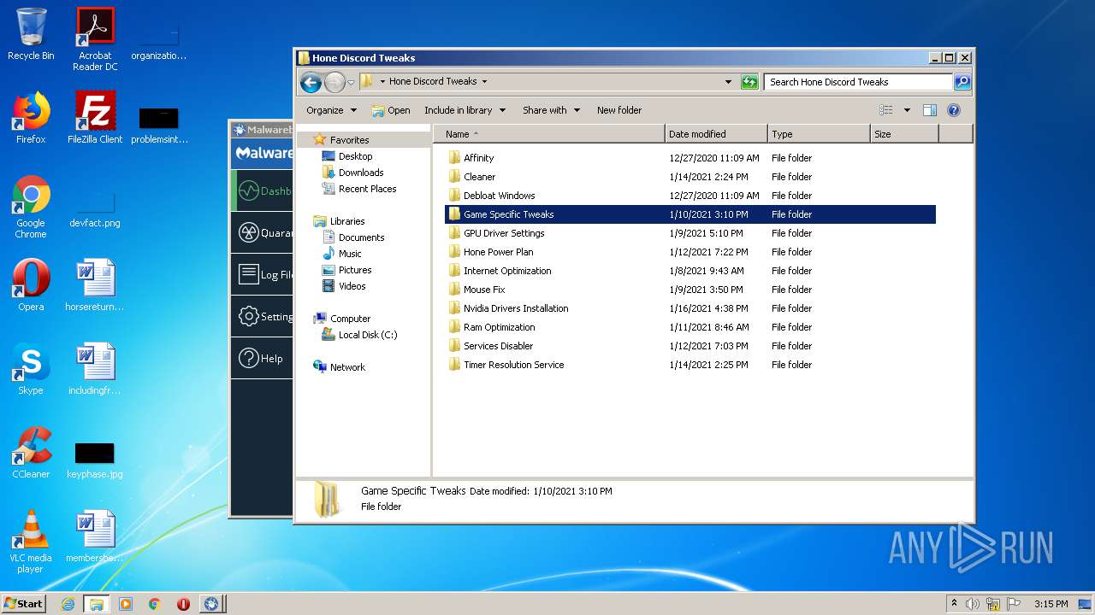Screen dimensions: 1095x615
Task: Select the Services Disabler folder
Action: pos(498,346)
